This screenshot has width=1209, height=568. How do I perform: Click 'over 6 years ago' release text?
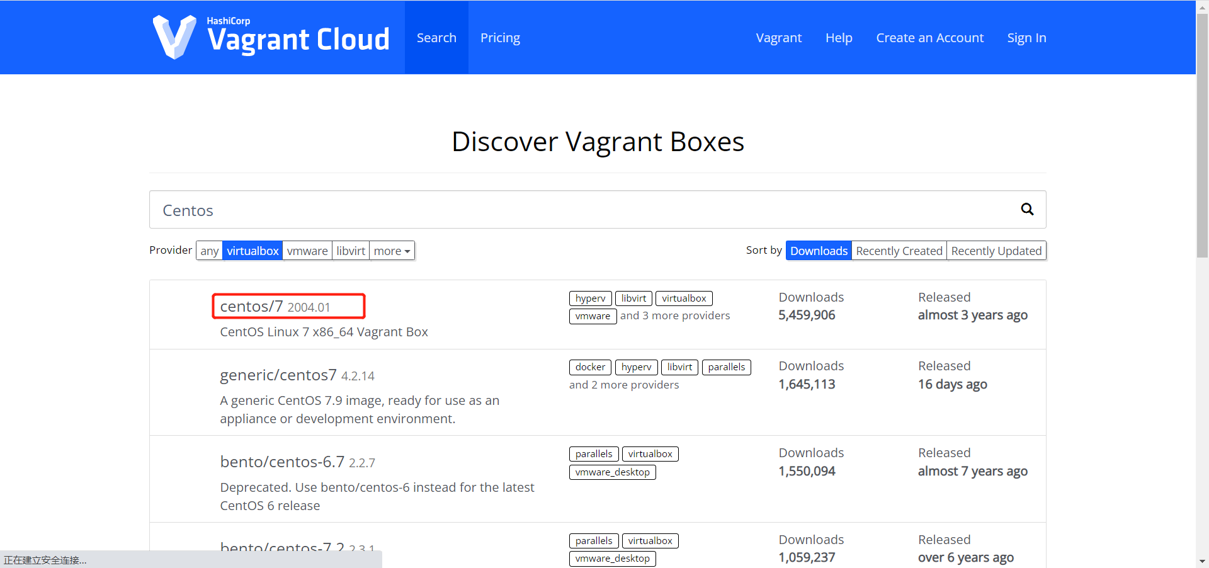point(966,557)
